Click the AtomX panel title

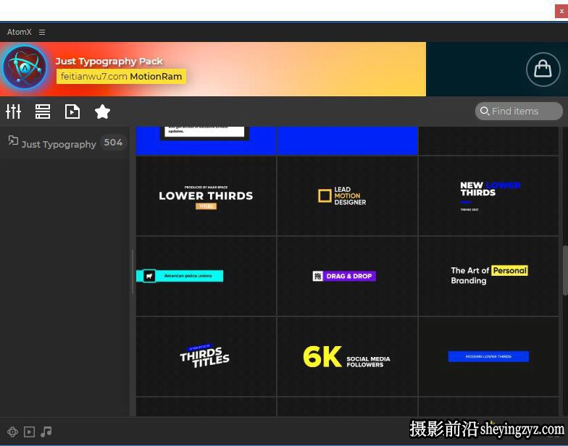tap(19, 32)
